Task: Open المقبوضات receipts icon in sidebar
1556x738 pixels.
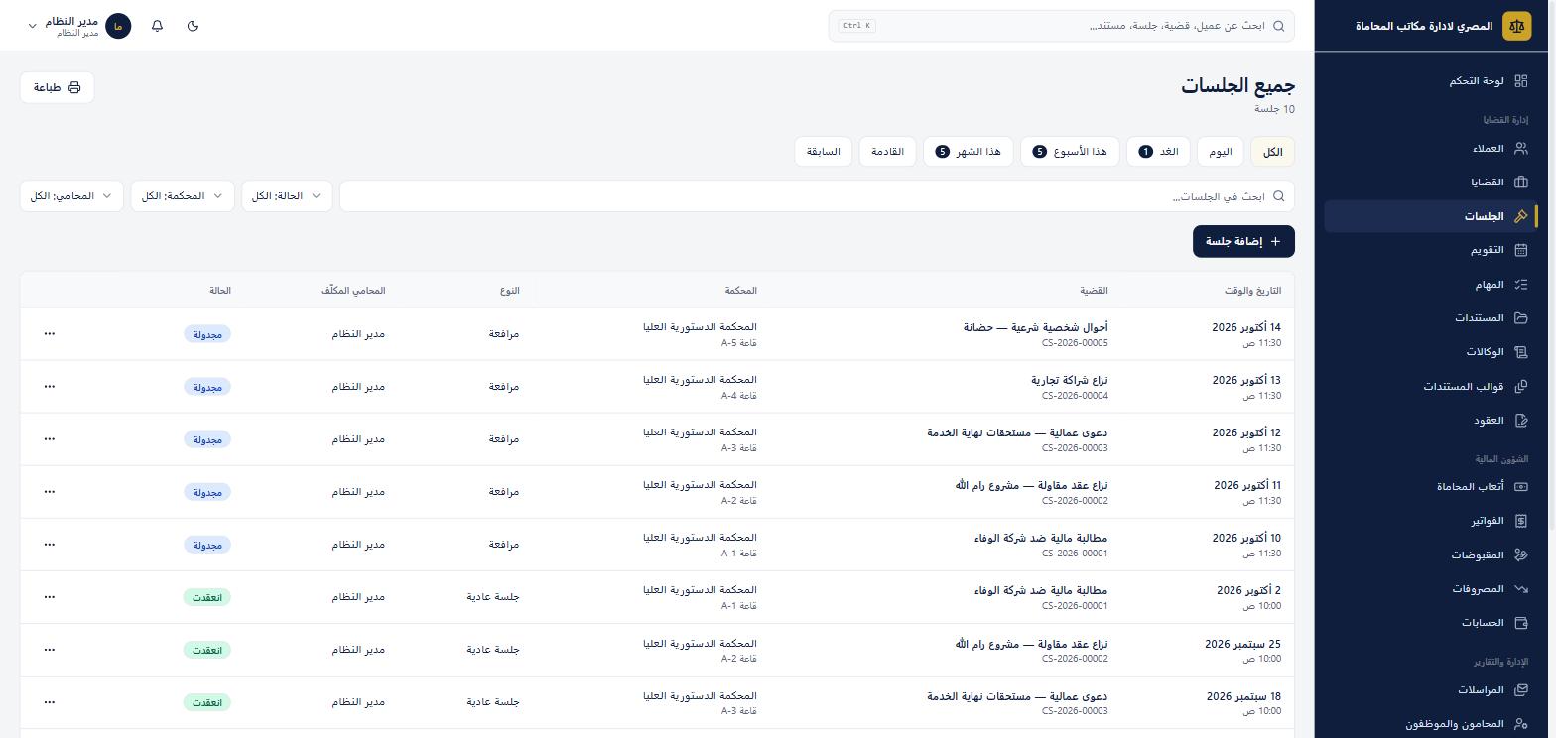Action: coord(1520,555)
